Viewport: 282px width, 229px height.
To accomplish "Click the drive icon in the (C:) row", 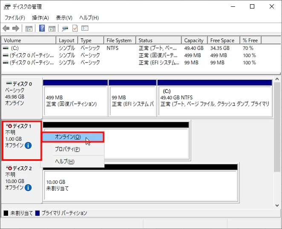I will 6,48.
